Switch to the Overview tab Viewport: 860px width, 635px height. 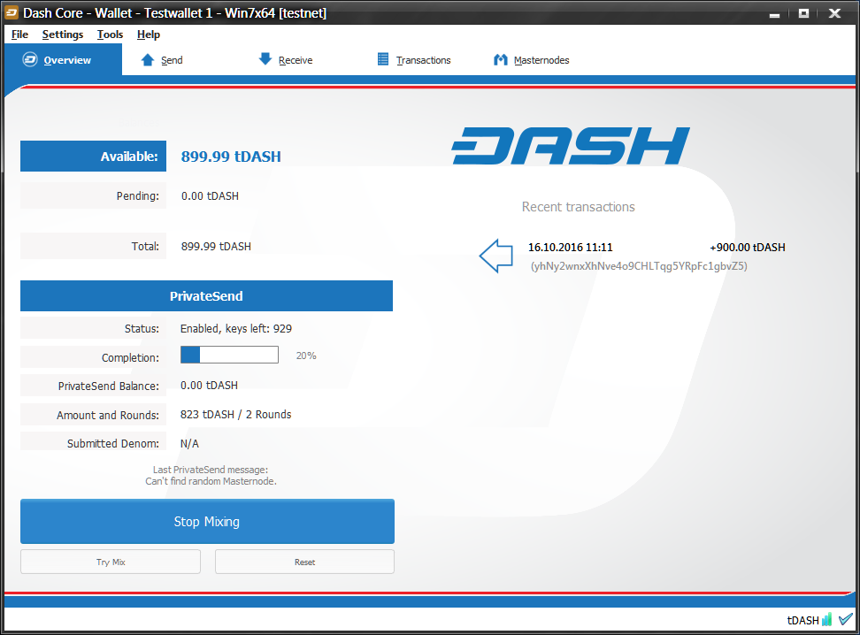pos(63,60)
